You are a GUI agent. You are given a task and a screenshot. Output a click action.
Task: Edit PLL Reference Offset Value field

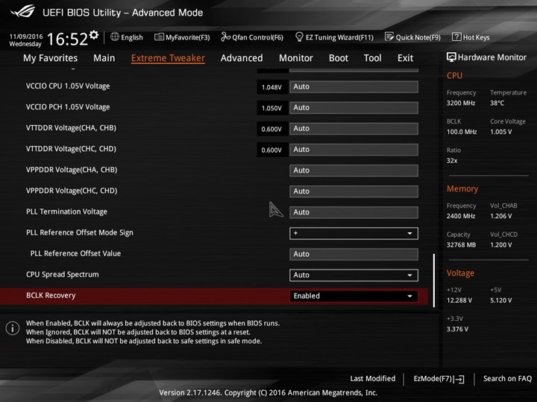point(354,254)
